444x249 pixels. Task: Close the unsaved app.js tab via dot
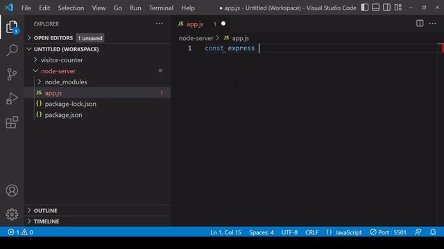(223, 24)
